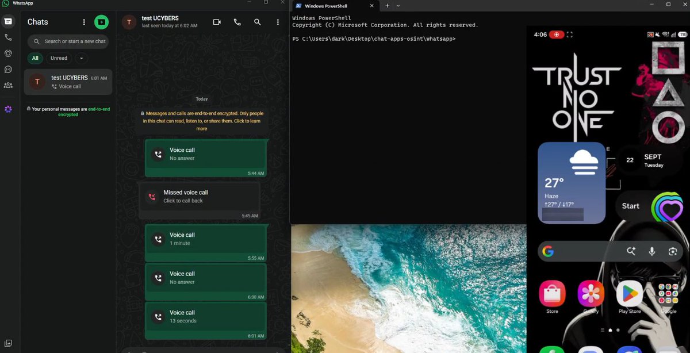
Task: Select the All chat filter
Action: pyautogui.click(x=35, y=58)
